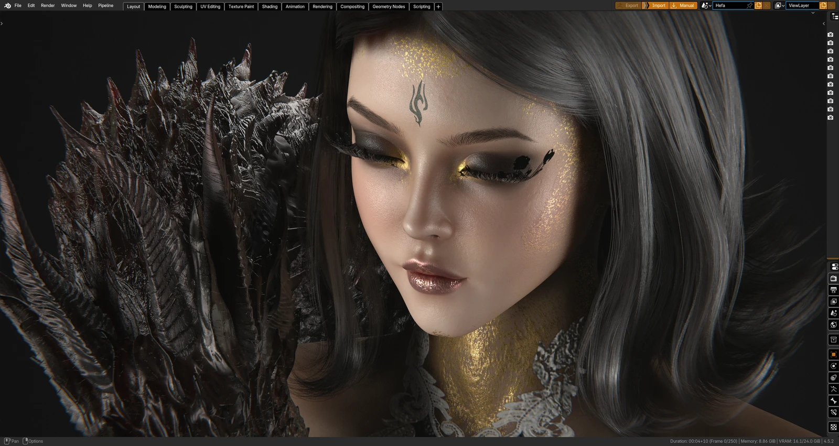This screenshot has width=839, height=446.
Task: Open the Outliner editor type icon
Action: point(834,17)
